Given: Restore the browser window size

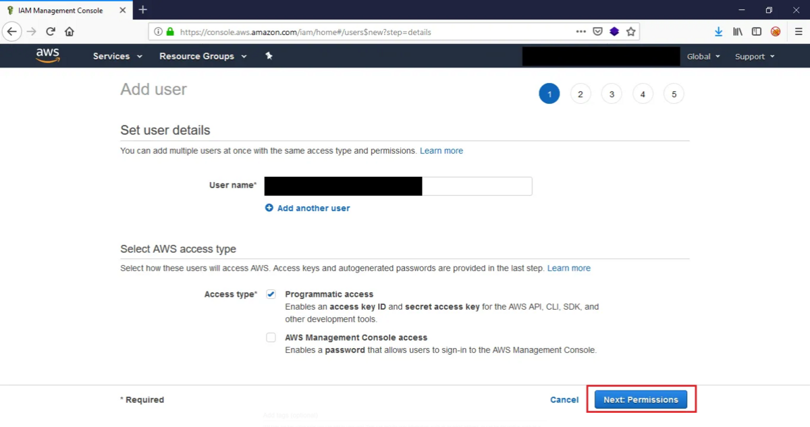Looking at the screenshot, I should coord(769,10).
